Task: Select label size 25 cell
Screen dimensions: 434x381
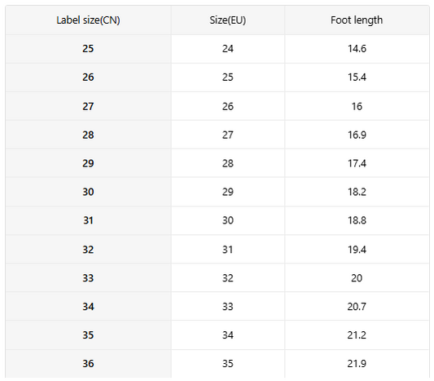Action: pyautogui.click(x=88, y=49)
